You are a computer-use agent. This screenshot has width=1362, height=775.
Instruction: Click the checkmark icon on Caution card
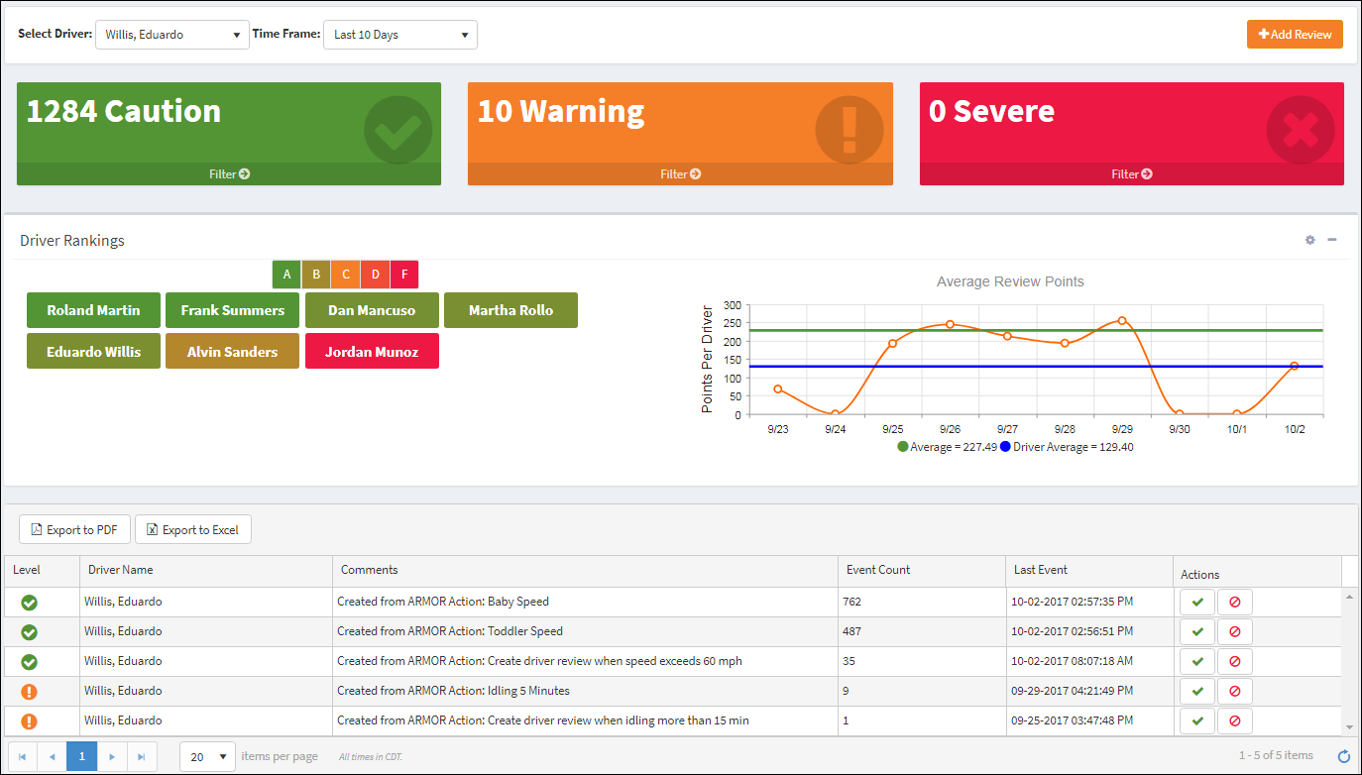tap(398, 130)
